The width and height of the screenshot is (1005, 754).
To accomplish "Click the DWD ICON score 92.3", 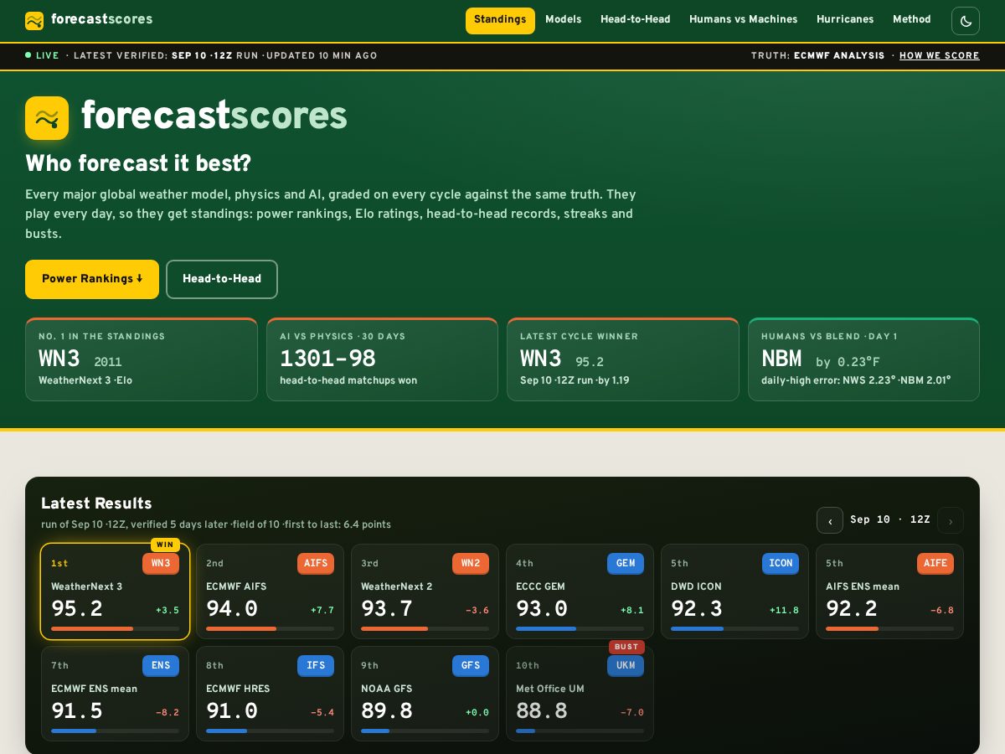I will (697, 609).
